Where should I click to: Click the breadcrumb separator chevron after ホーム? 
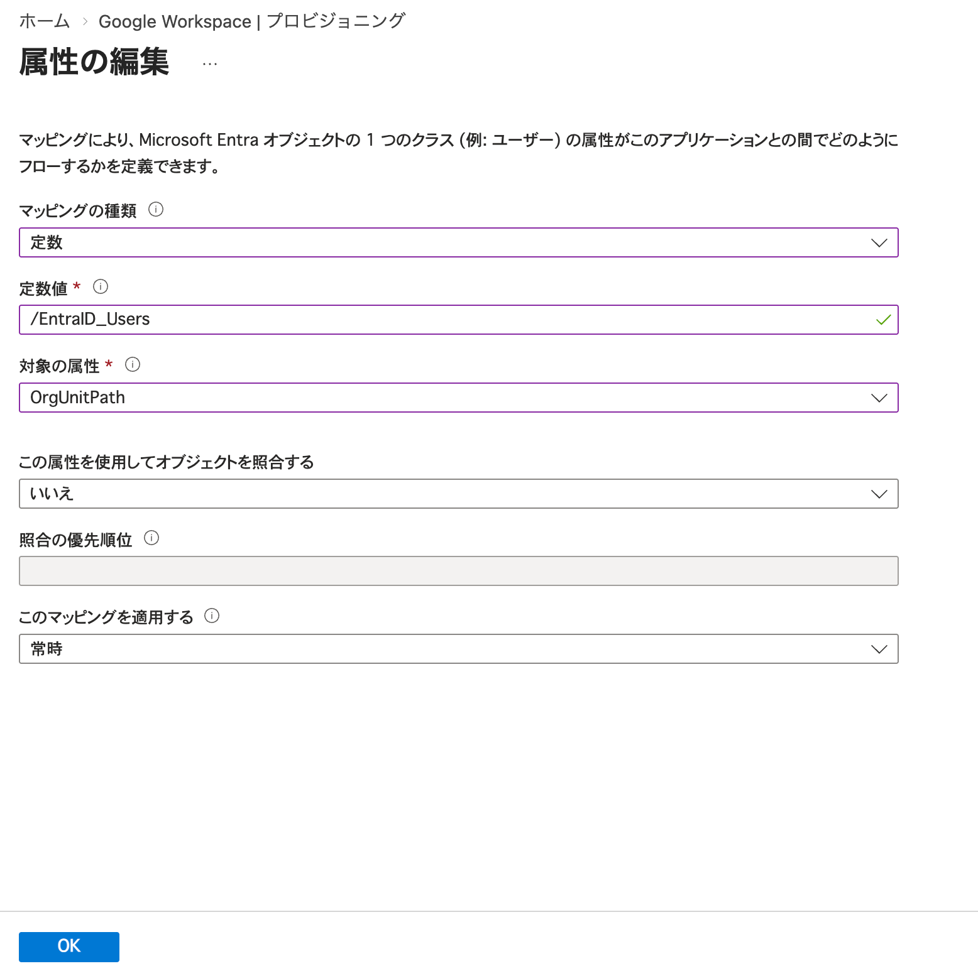pyautogui.click(x=85, y=21)
